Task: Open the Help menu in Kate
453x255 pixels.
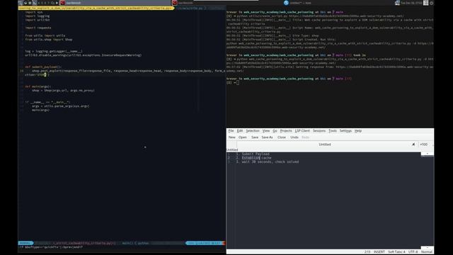Action: click(x=358, y=131)
